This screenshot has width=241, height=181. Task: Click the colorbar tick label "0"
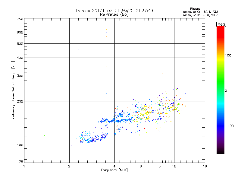coord(226,91)
